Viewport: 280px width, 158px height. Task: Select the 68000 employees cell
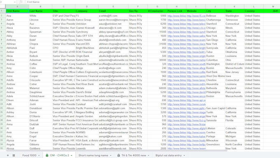(157, 88)
